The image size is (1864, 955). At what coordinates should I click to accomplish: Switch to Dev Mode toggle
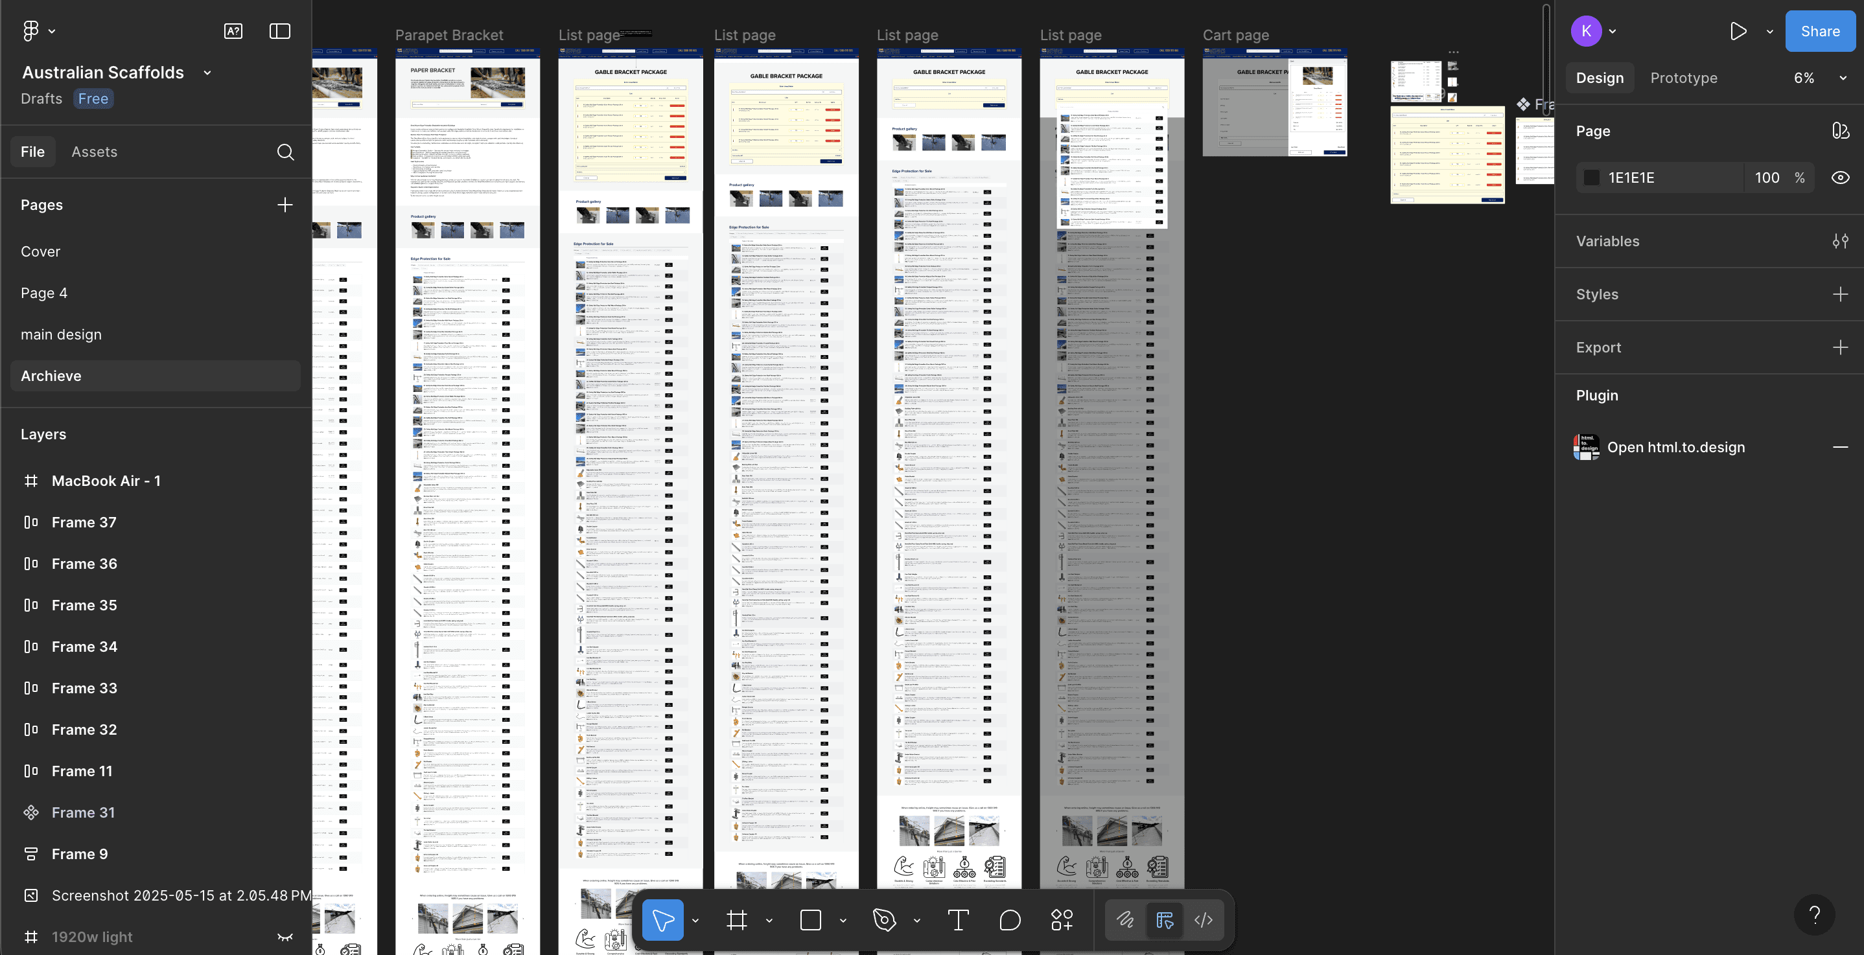(x=1204, y=920)
